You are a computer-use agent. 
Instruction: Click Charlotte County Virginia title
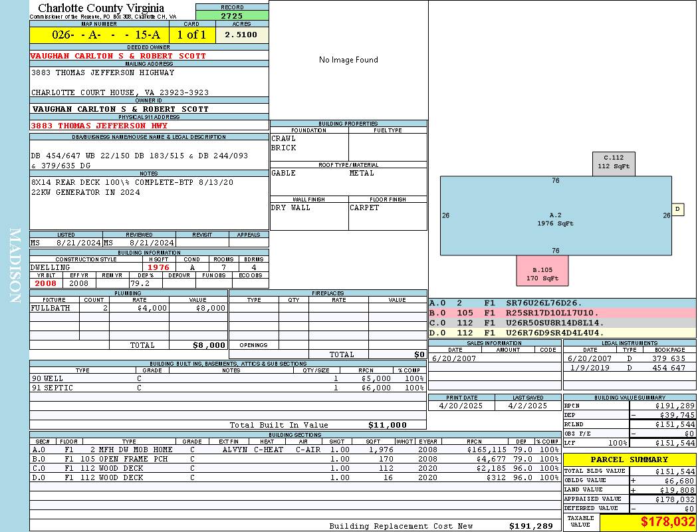pos(101,8)
